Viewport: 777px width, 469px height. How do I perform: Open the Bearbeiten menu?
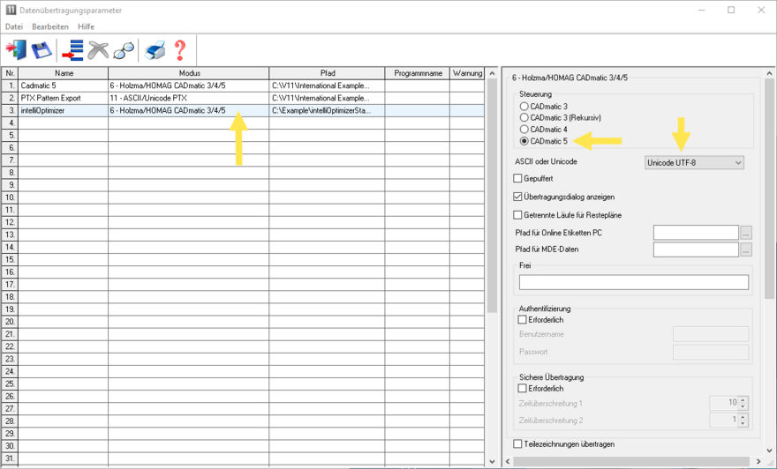pyautogui.click(x=50, y=26)
